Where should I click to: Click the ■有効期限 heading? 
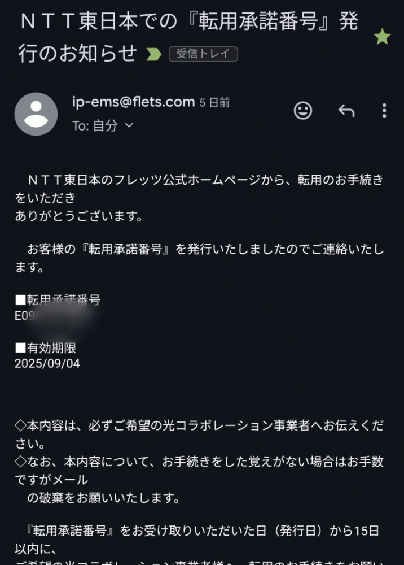point(46,348)
